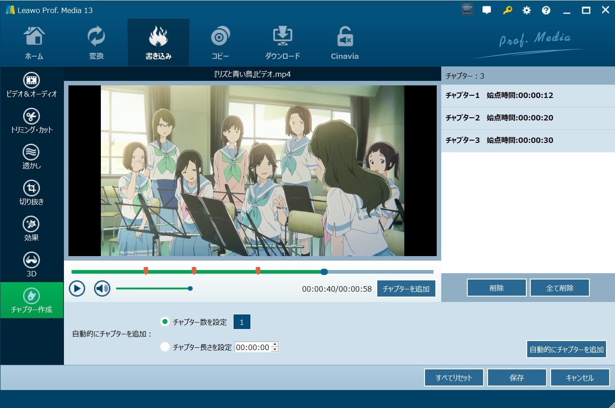Increase chapter length with up arrow

(275, 345)
